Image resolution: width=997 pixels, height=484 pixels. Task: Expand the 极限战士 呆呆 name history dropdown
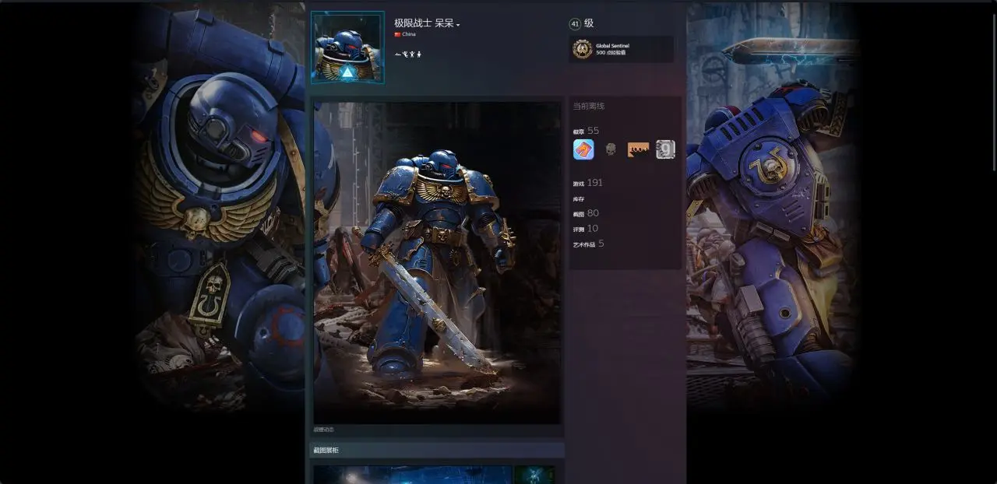458,25
